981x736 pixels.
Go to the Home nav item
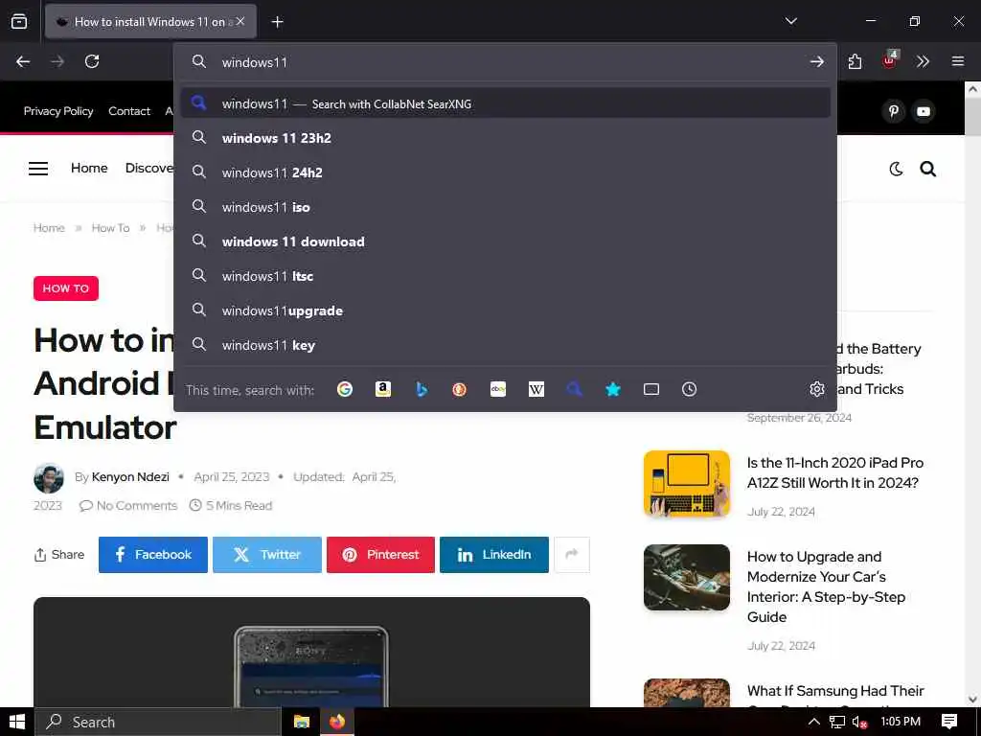[89, 168]
